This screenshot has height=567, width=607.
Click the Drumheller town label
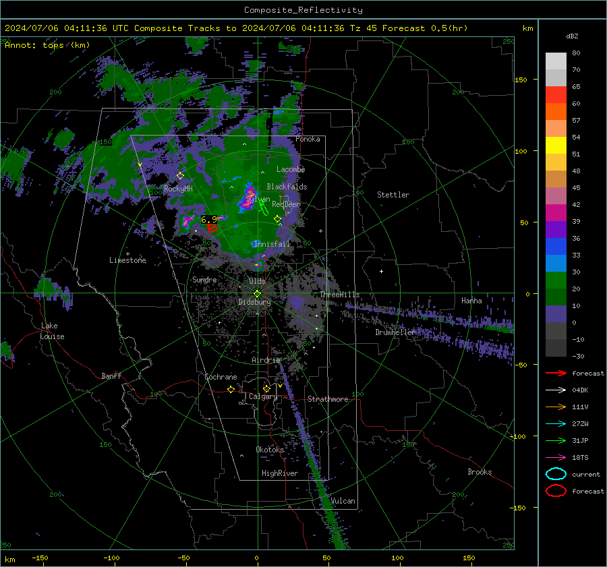click(x=396, y=332)
